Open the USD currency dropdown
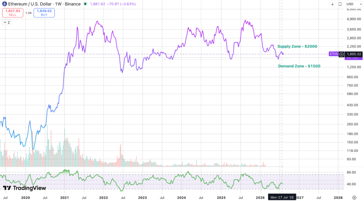364x201 pixels. click(354, 4)
